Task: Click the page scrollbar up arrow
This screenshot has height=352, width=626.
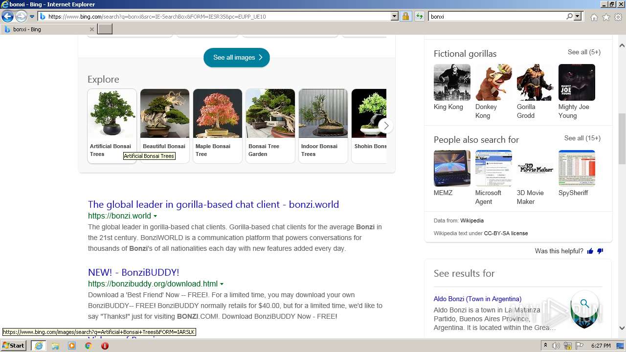Action: [x=622, y=45]
